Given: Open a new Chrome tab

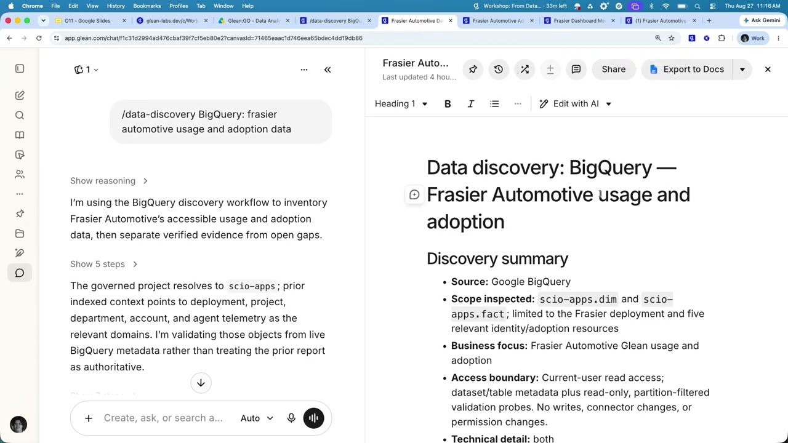Looking at the screenshot, I should pyautogui.click(x=709, y=21).
